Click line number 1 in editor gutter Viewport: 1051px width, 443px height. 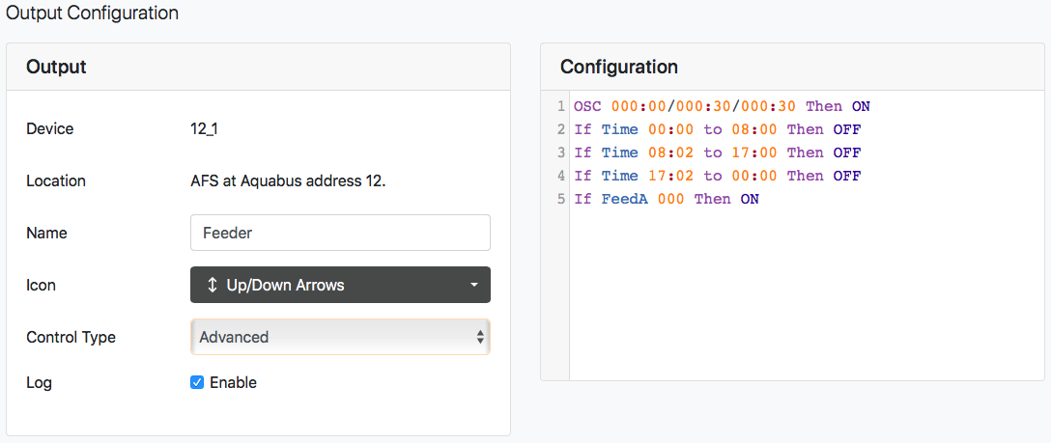click(561, 106)
